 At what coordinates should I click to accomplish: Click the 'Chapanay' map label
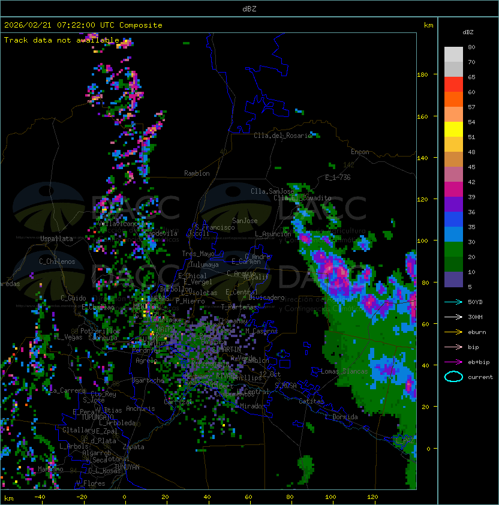[x=233, y=321]
